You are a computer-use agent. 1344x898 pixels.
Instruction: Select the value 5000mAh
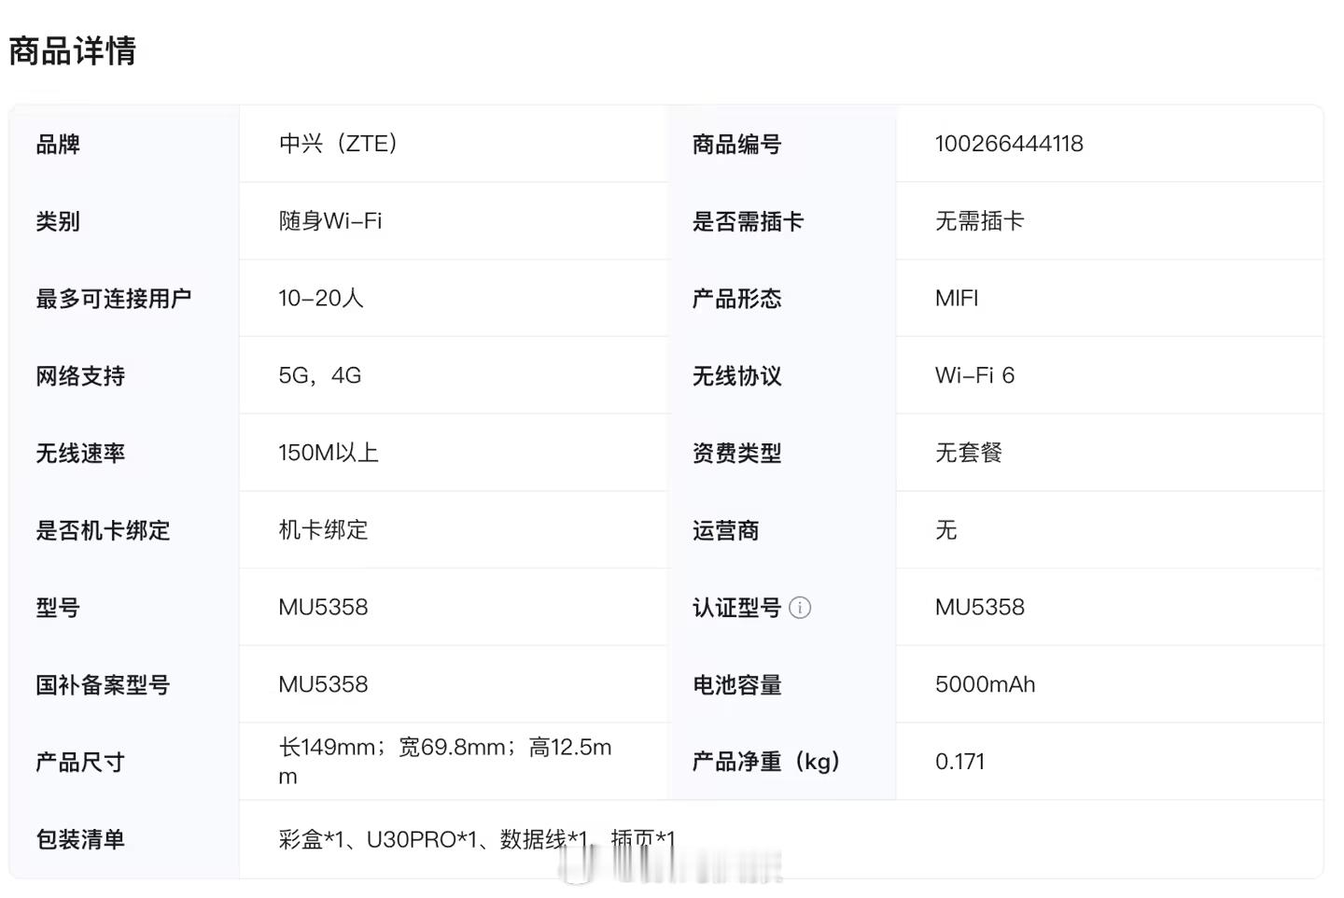[x=986, y=684]
